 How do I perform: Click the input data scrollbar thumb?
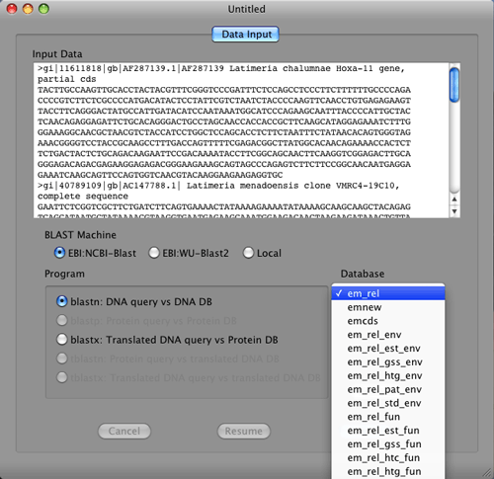(454, 85)
